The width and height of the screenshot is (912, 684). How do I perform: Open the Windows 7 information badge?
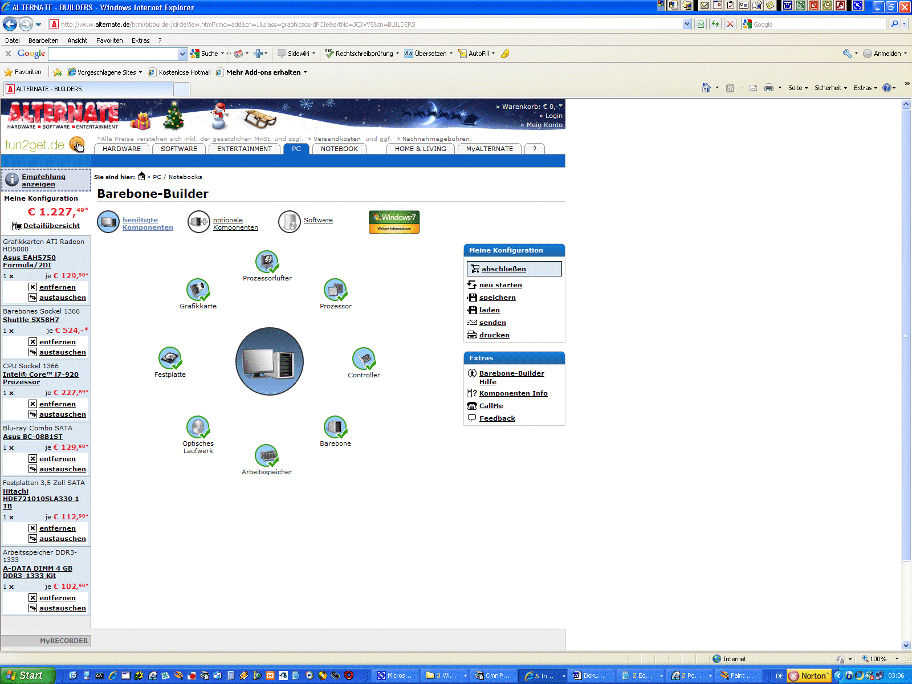point(394,222)
